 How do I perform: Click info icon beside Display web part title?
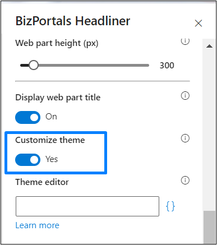click(x=185, y=96)
